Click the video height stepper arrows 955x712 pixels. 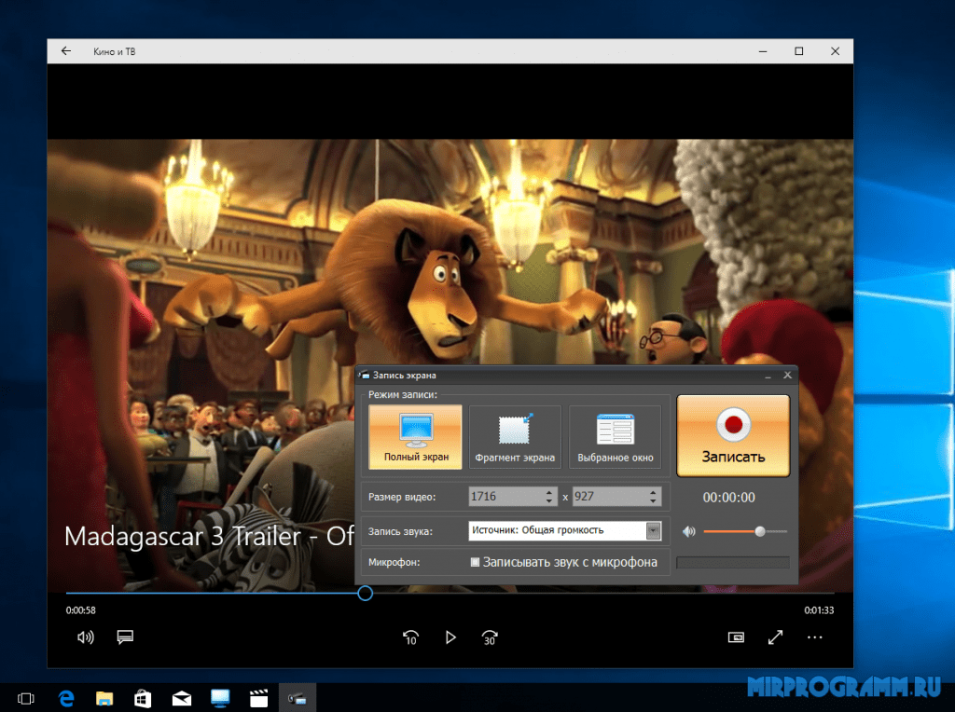pos(654,497)
